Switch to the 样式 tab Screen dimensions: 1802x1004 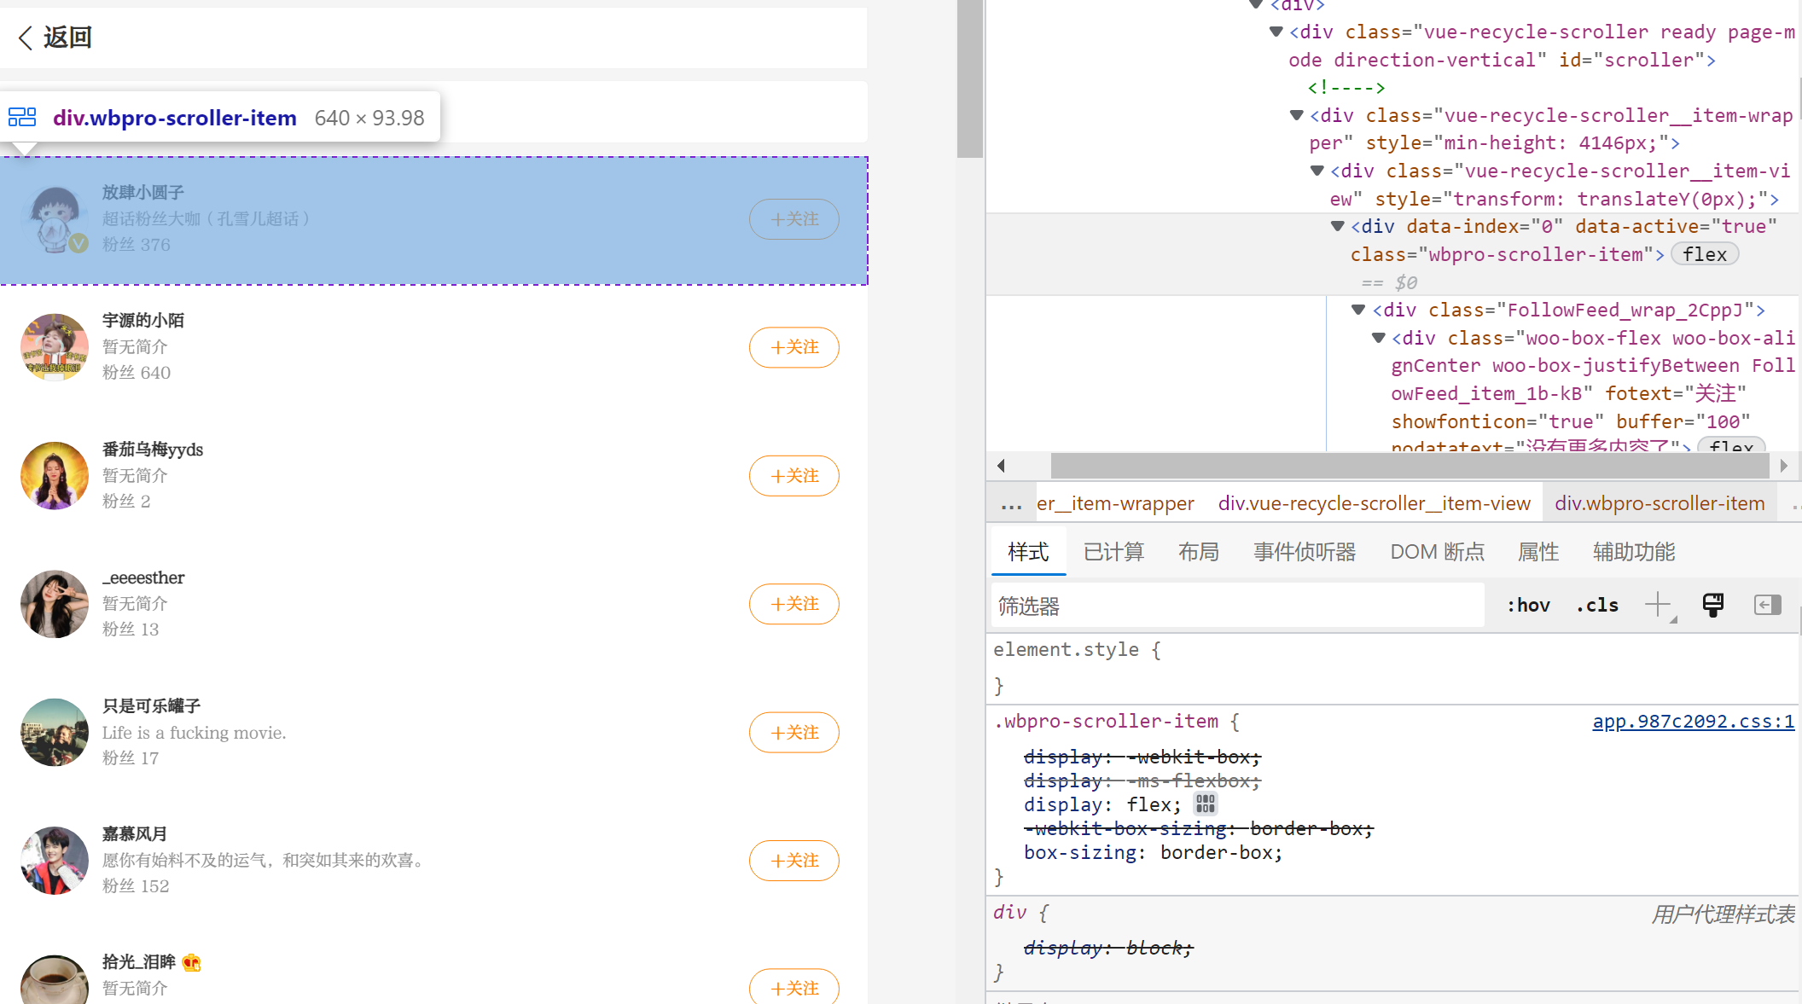(x=1028, y=552)
